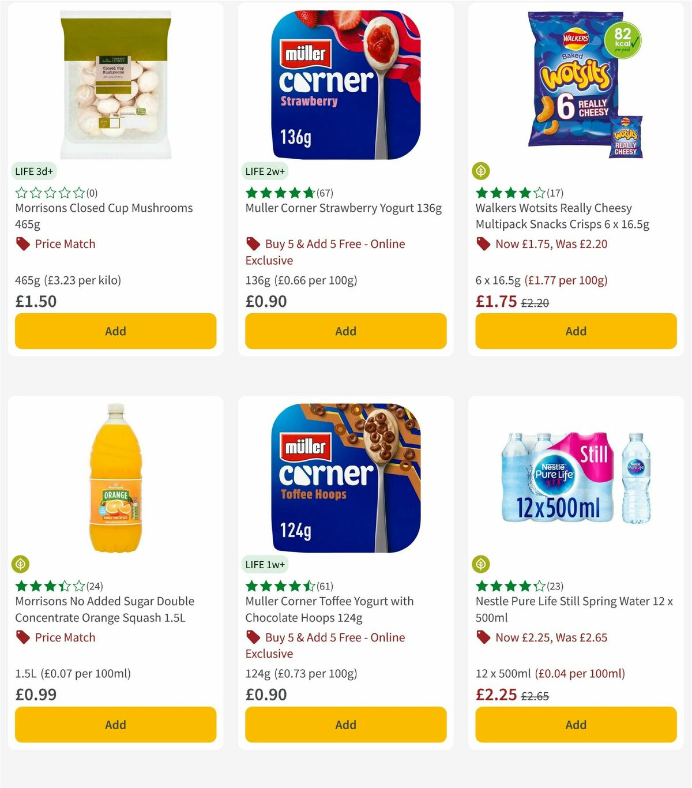This screenshot has width=692, height=788.
Task: Click the red price tag icon on Mushrooms
Action: [x=22, y=243]
